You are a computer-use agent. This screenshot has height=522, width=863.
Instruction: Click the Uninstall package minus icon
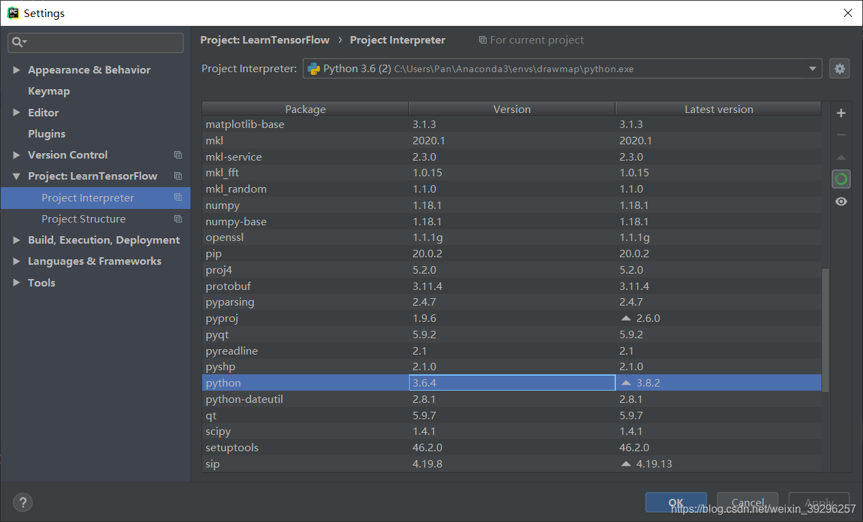click(841, 135)
